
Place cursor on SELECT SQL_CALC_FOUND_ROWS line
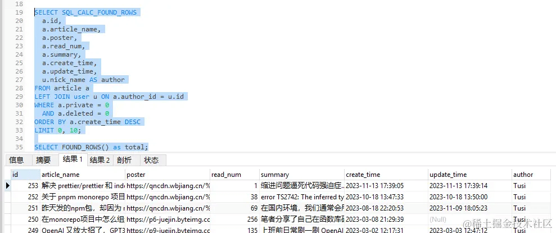coord(85,12)
